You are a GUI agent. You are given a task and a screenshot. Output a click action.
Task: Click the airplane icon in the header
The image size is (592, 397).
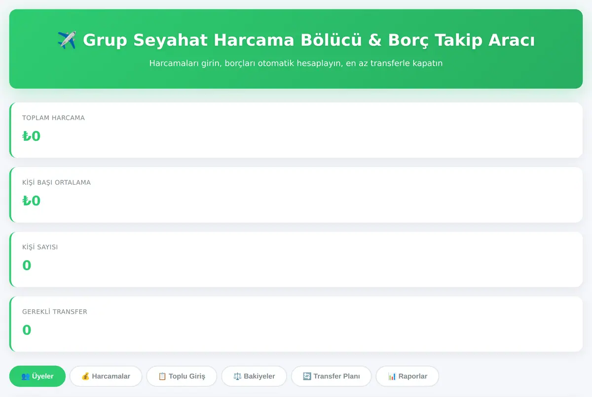click(67, 40)
